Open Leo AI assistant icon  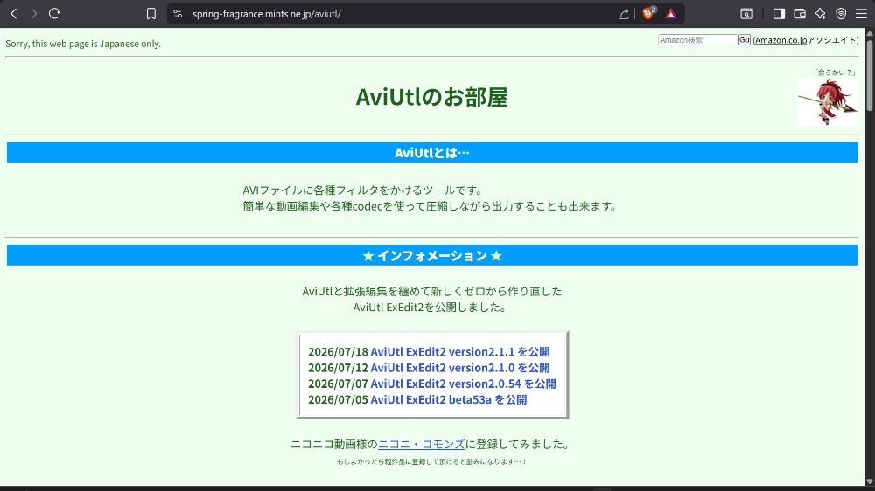[821, 14]
